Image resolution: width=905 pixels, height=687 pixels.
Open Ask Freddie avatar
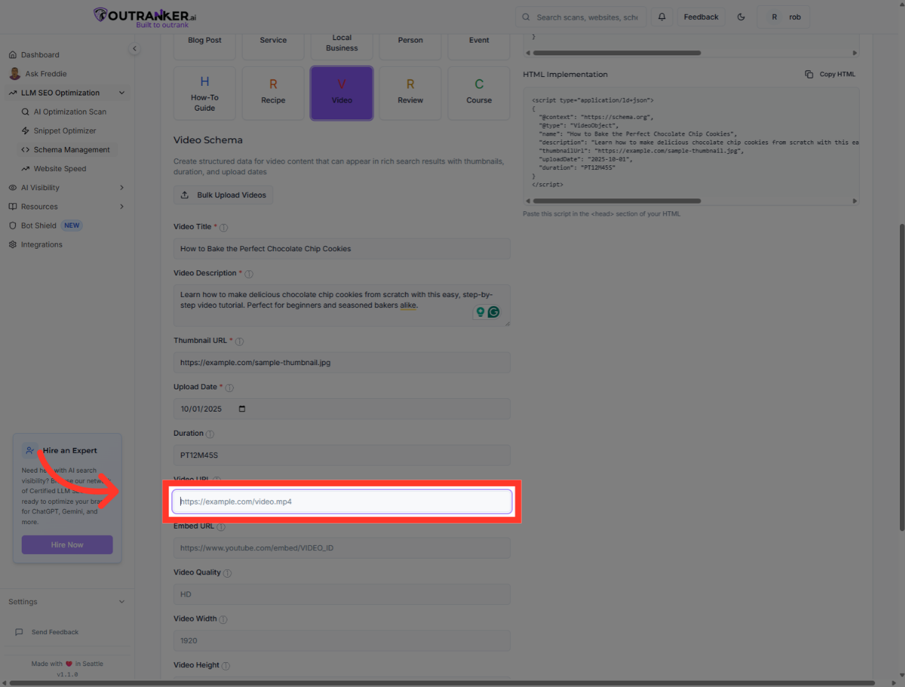click(15, 74)
